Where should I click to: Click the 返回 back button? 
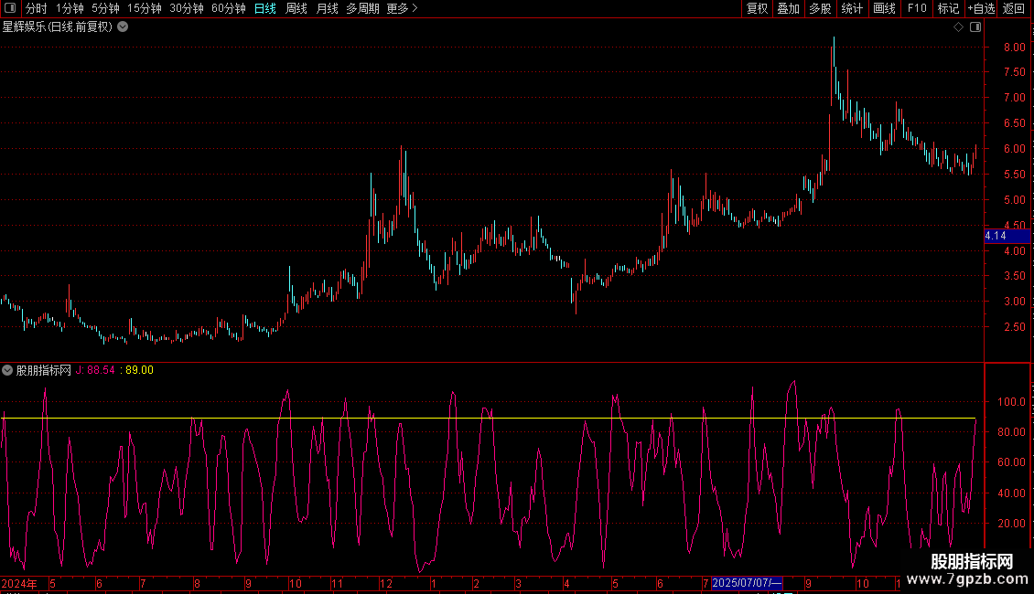1014,8
